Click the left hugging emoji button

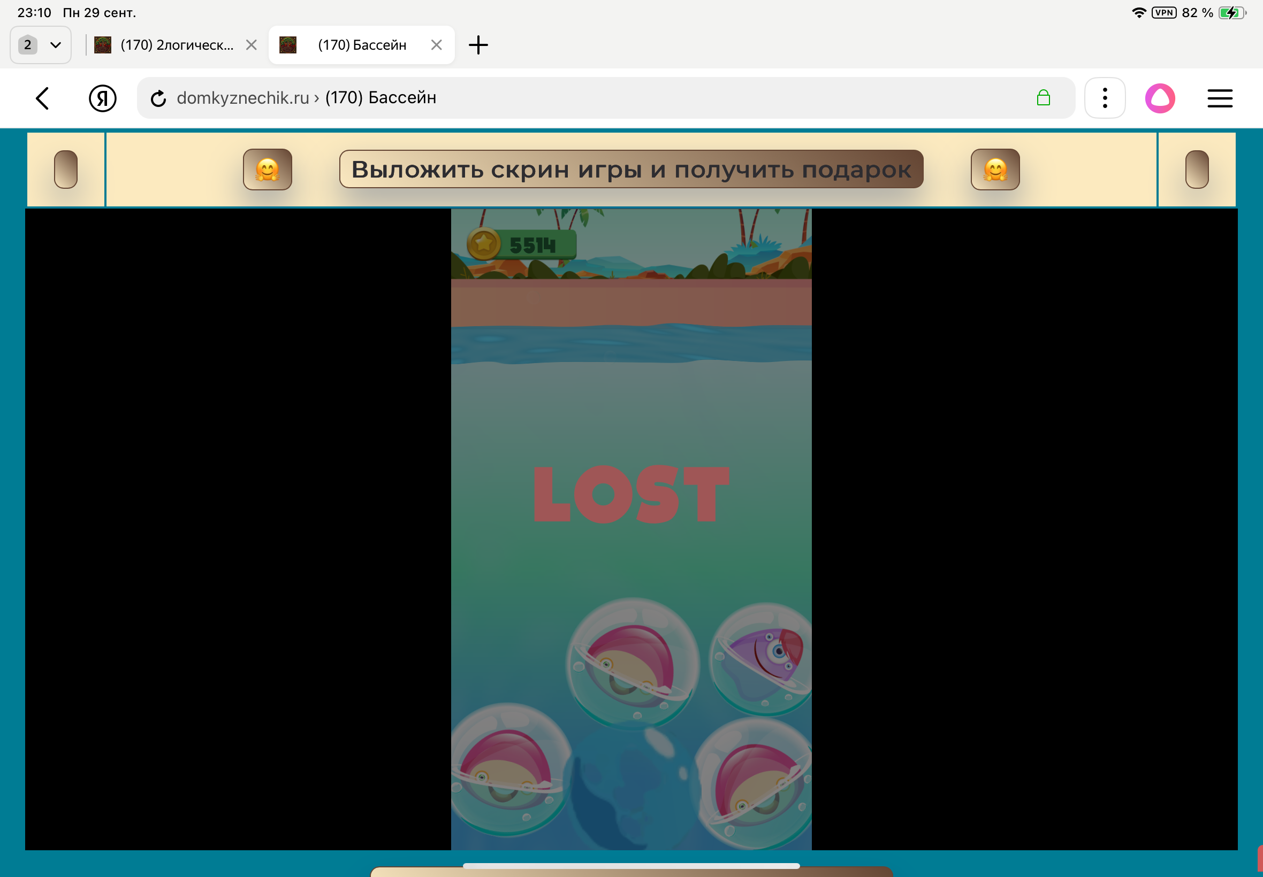pos(267,169)
